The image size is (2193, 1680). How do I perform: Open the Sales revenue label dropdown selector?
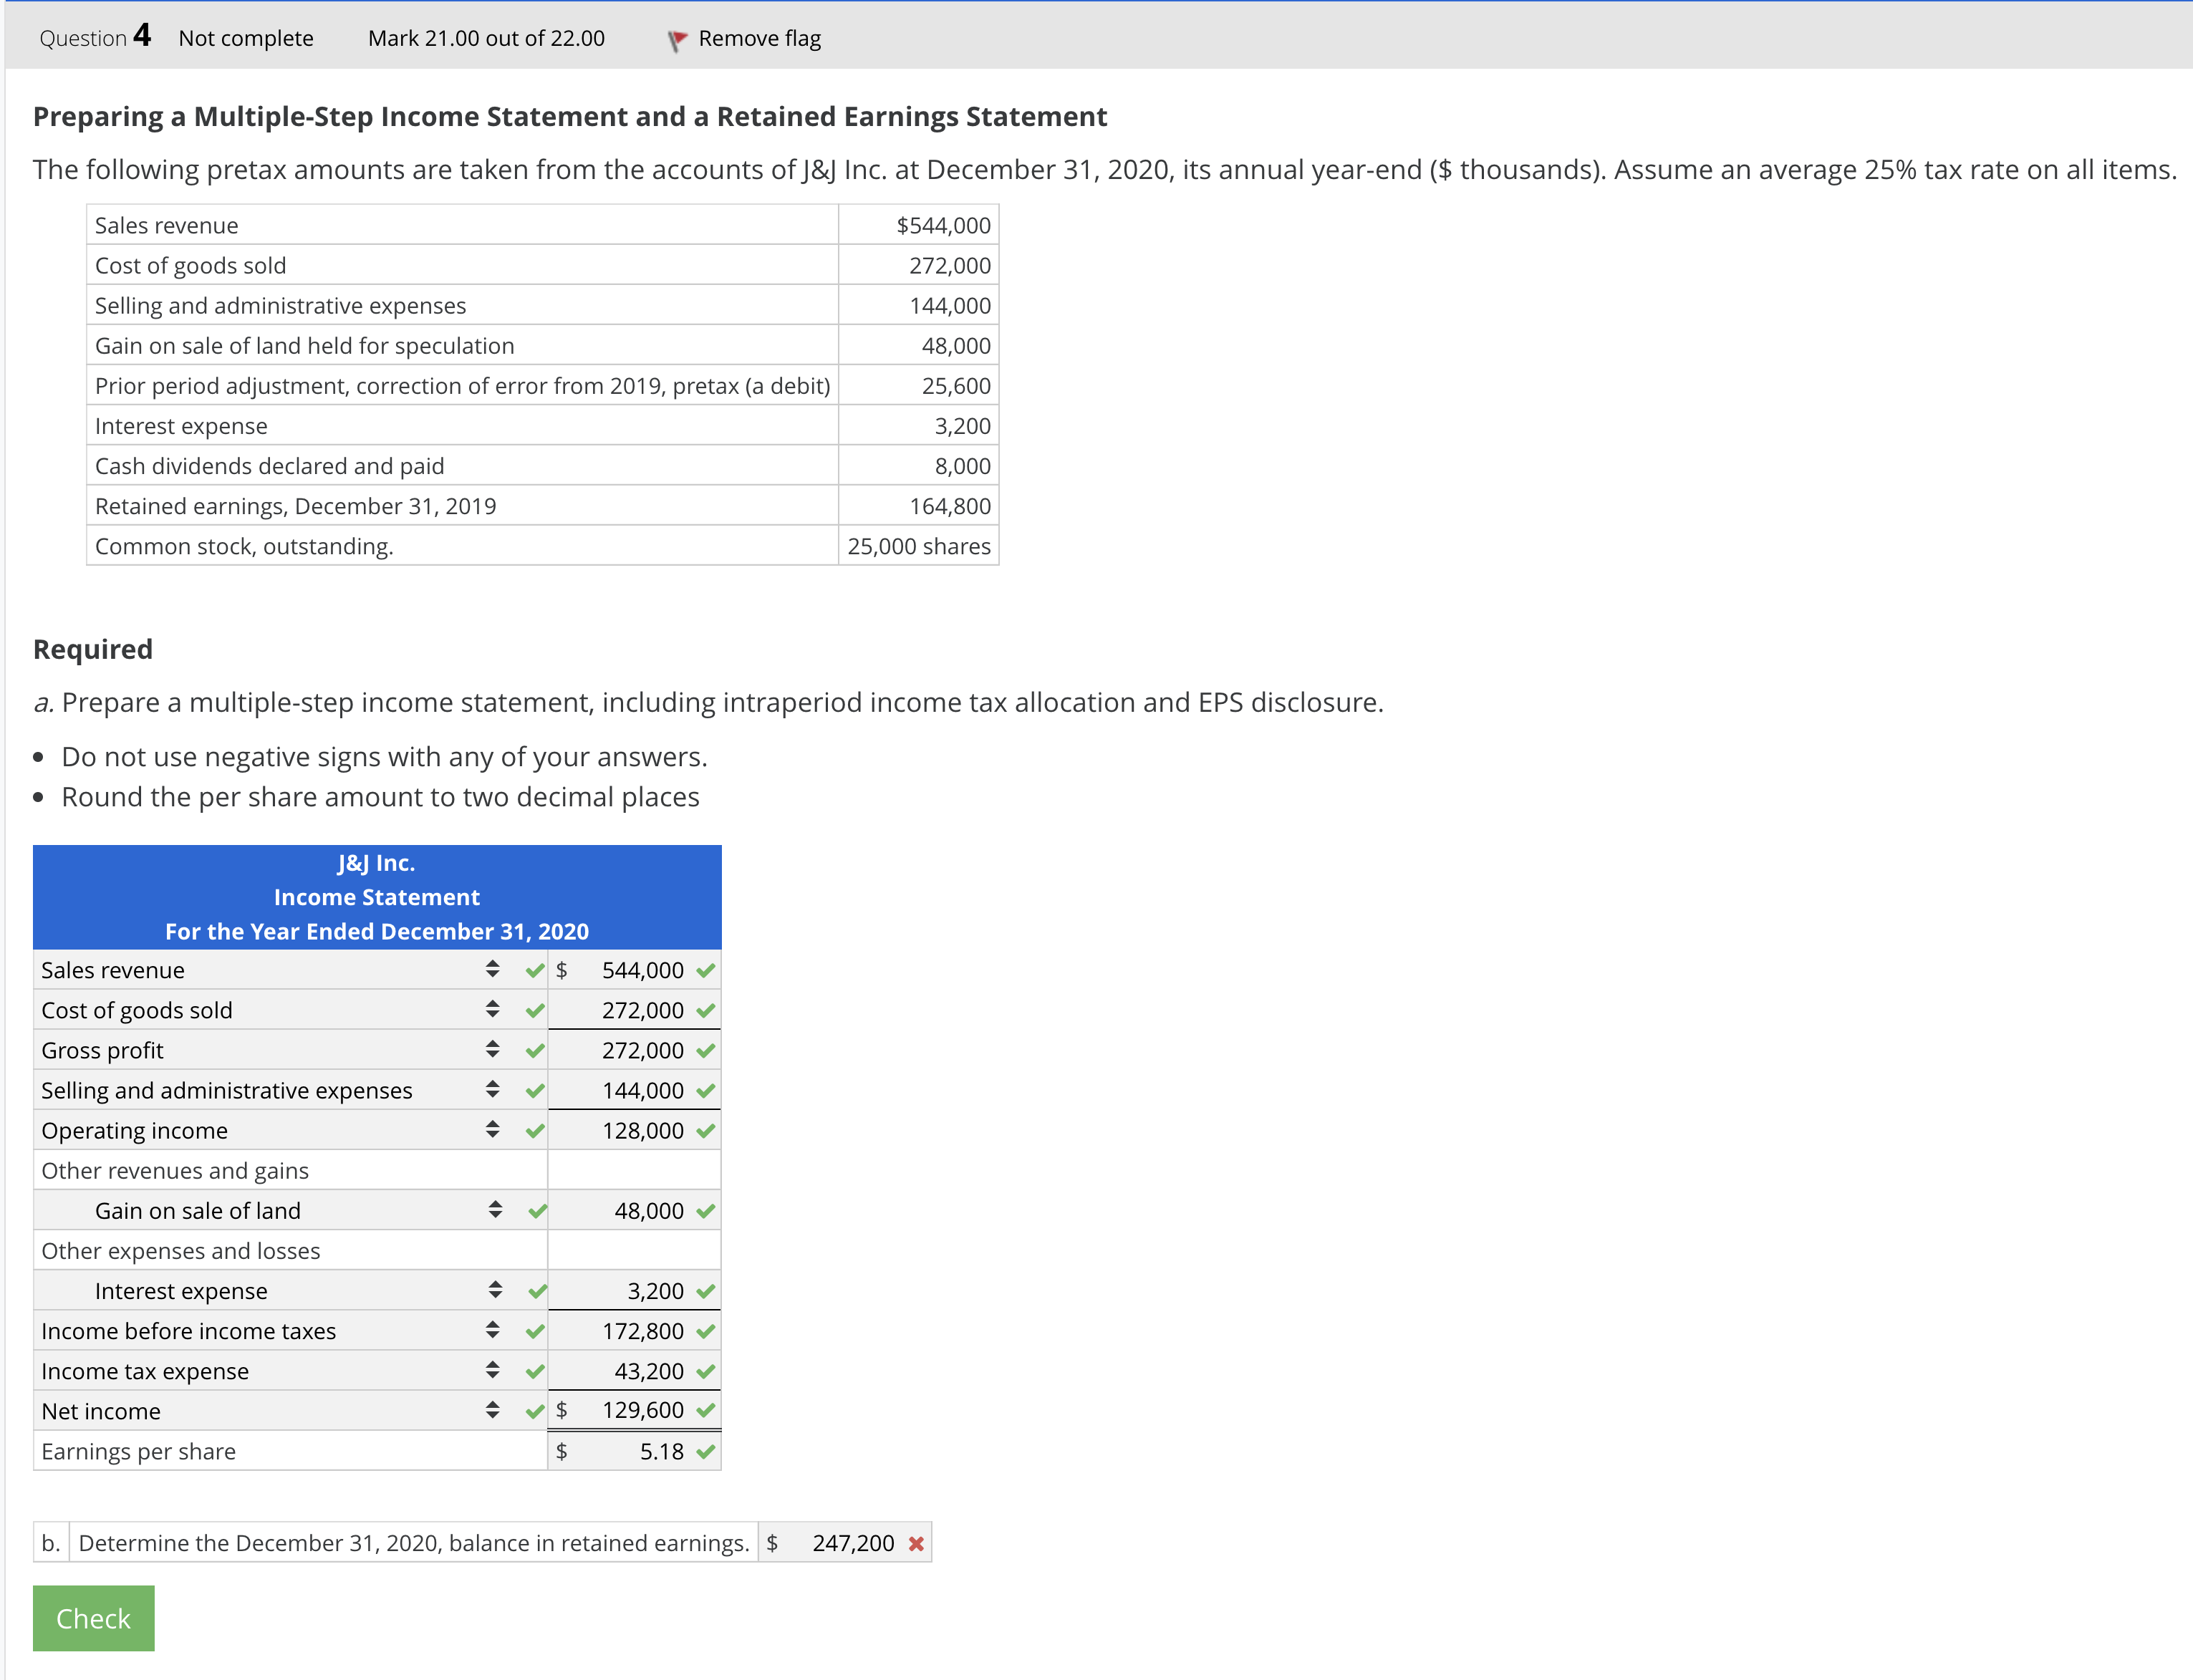point(492,969)
